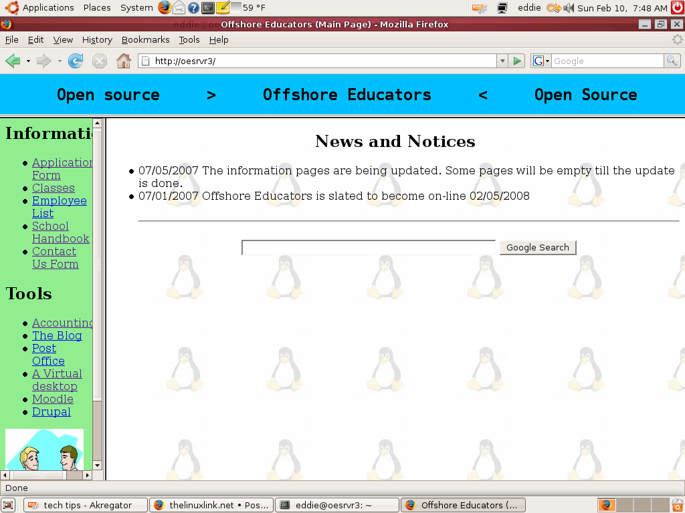Click the sidebar scroll-down arrow
This screenshot has width=685, height=513.
click(x=98, y=466)
